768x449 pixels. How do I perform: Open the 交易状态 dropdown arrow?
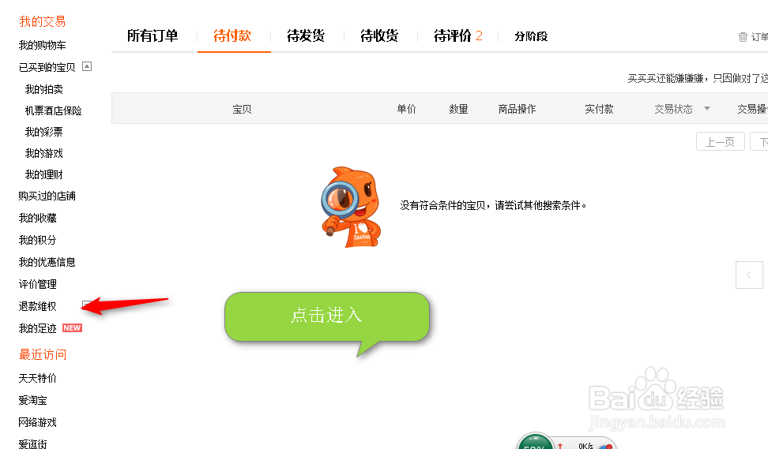(707, 109)
